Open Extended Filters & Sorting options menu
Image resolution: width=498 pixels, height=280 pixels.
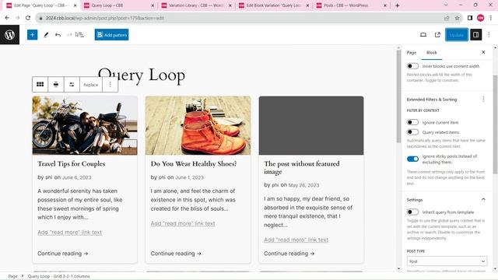click(x=483, y=100)
